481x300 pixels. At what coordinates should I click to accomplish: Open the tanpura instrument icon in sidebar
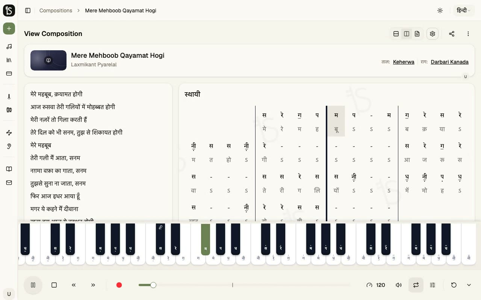pyautogui.click(x=9, y=96)
